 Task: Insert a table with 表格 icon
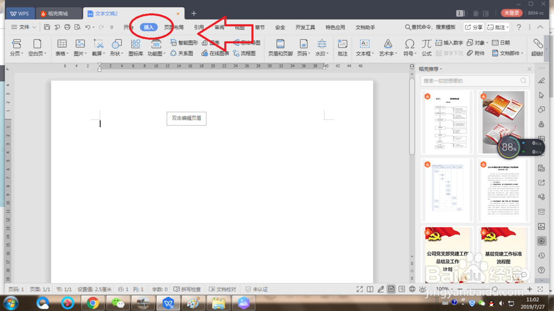pos(62,47)
